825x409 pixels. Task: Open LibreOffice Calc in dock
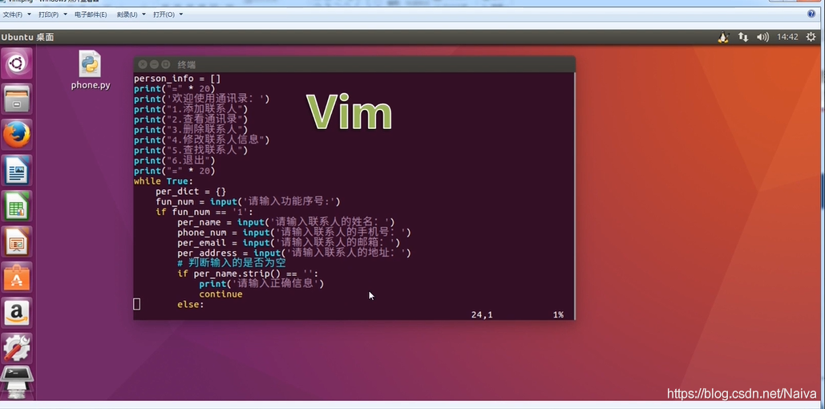click(x=17, y=206)
